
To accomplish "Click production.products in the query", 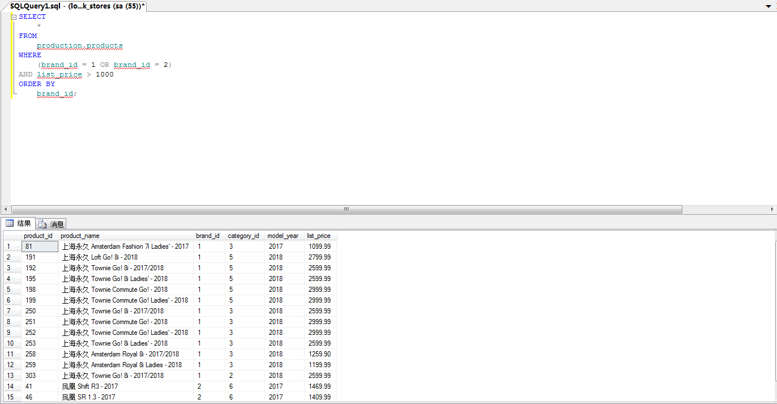I will coord(80,45).
